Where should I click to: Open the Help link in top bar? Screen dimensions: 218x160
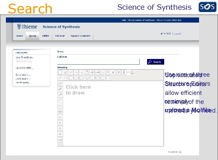[x=123, y=20]
